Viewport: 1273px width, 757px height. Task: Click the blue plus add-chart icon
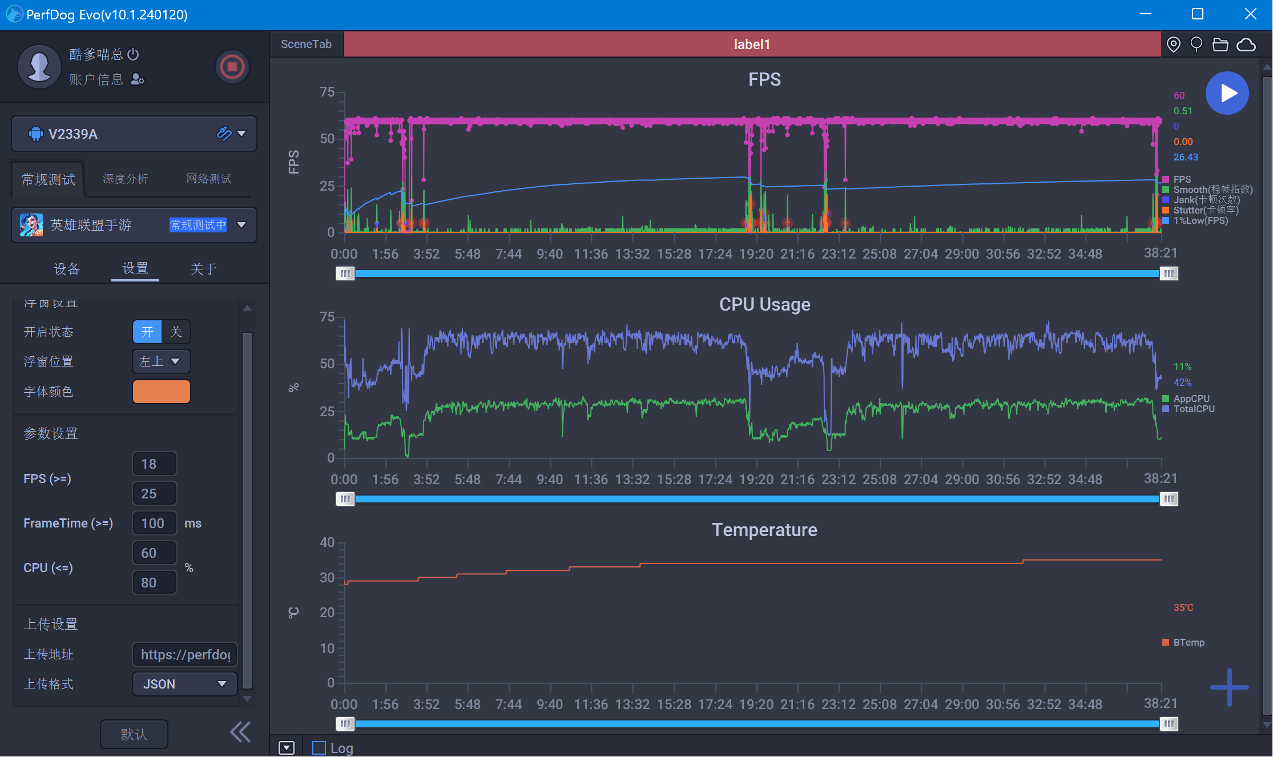pyautogui.click(x=1228, y=687)
